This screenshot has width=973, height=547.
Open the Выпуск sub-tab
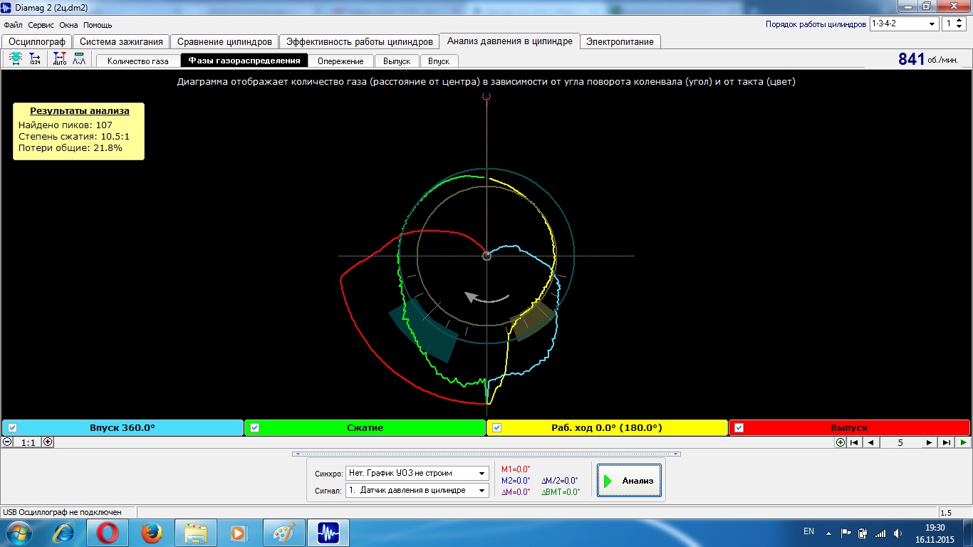[x=396, y=61]
